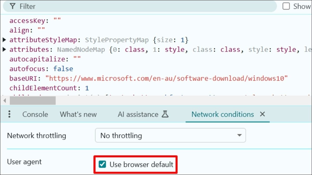The height and width of the screenshot is (175, 312).
Task: Open the Network throttling dropdown
Action: [170, 135]
